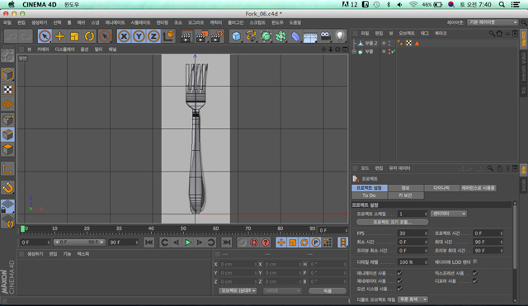Open the 렌더링 menu
Image resolution: width=528 pixels, height=306 pixels.
coord(163,22)
